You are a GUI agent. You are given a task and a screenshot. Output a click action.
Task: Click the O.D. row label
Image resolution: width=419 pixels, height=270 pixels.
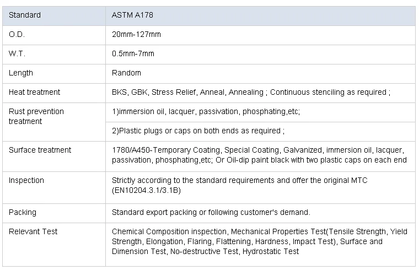tap(17, 35)
